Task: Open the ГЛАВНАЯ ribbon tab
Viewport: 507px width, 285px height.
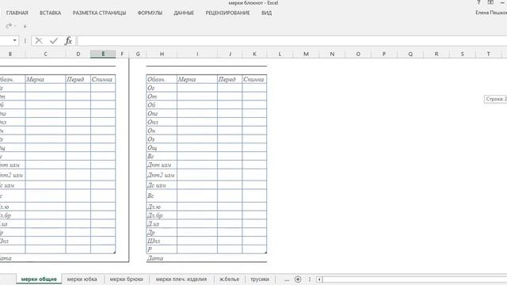Action: (x=17, y=13)
